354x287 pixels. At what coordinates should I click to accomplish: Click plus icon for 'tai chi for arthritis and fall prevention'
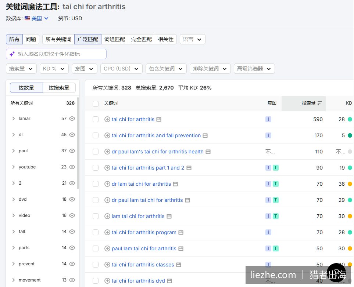coord(107,135)
